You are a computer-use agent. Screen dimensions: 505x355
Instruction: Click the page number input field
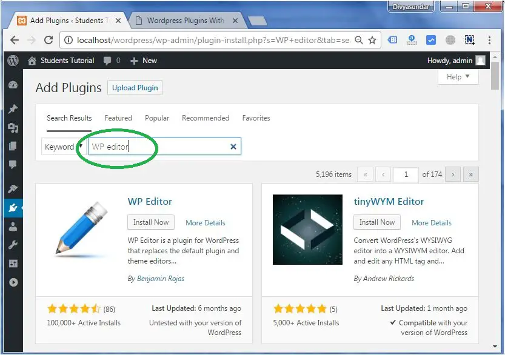click(x=406, y=174)
